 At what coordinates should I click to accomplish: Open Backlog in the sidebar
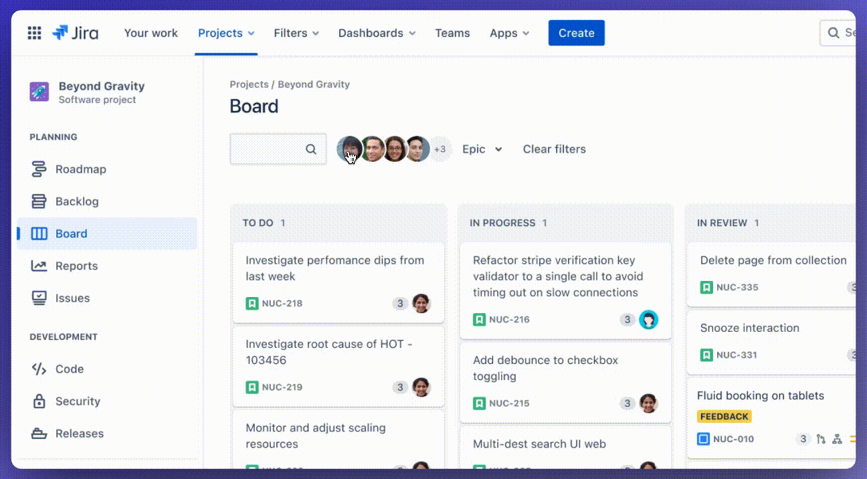click(x=107, y=201)
